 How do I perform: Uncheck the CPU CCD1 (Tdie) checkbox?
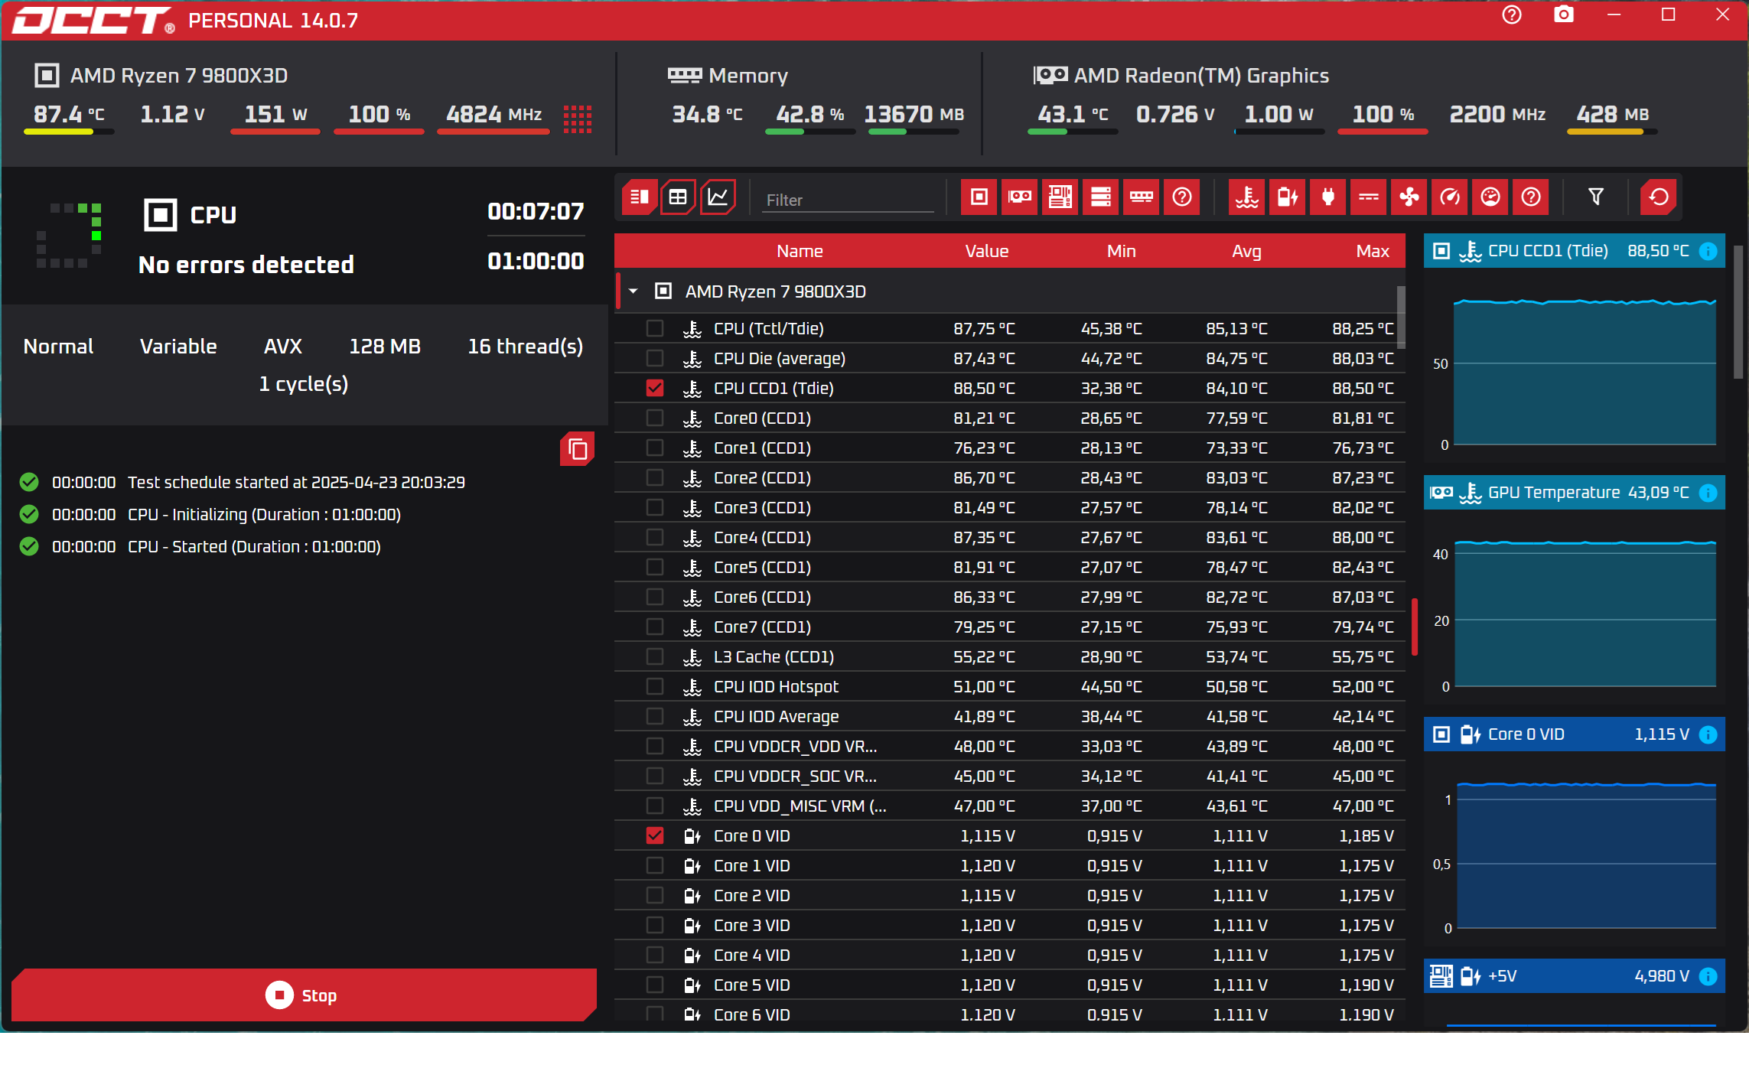(654, 389)
